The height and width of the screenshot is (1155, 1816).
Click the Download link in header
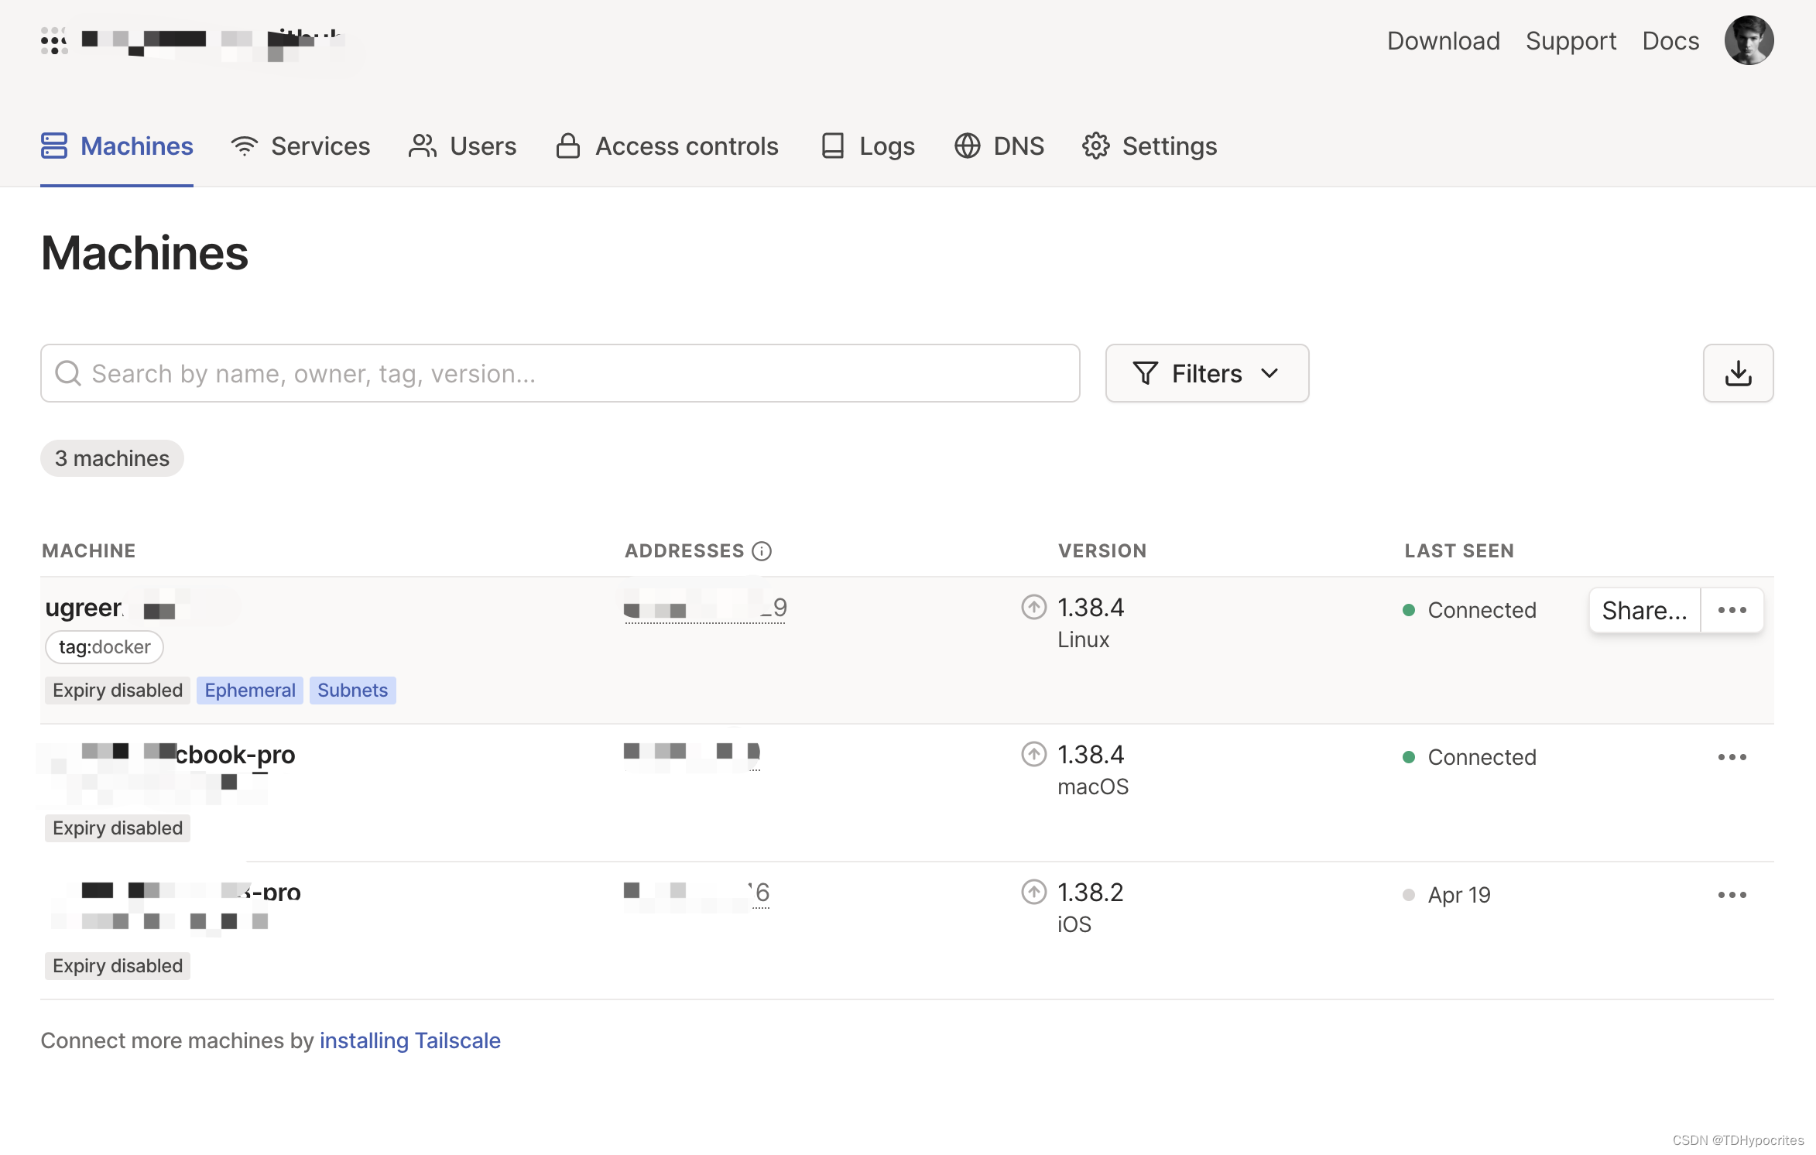(x=1443, y=40)
